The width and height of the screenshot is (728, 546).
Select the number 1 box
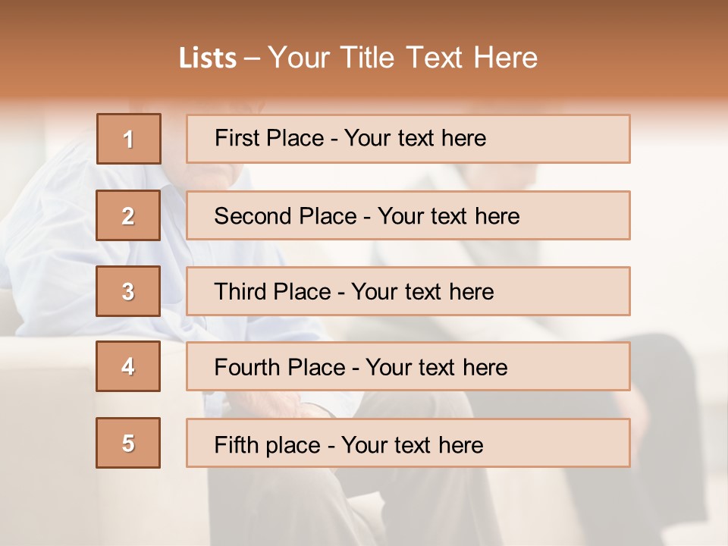[129, 139]
